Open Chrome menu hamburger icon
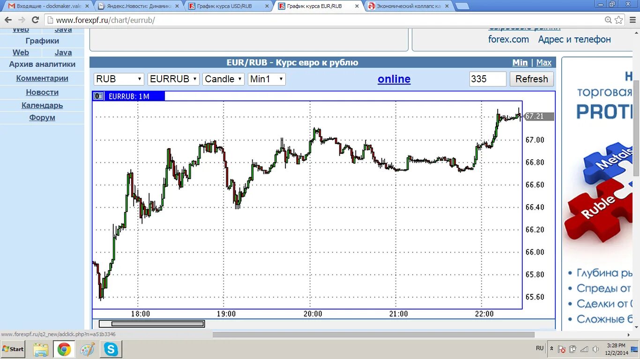Image resolution: width=640 pixels, height=359 pixels. [x=632, y=20]
